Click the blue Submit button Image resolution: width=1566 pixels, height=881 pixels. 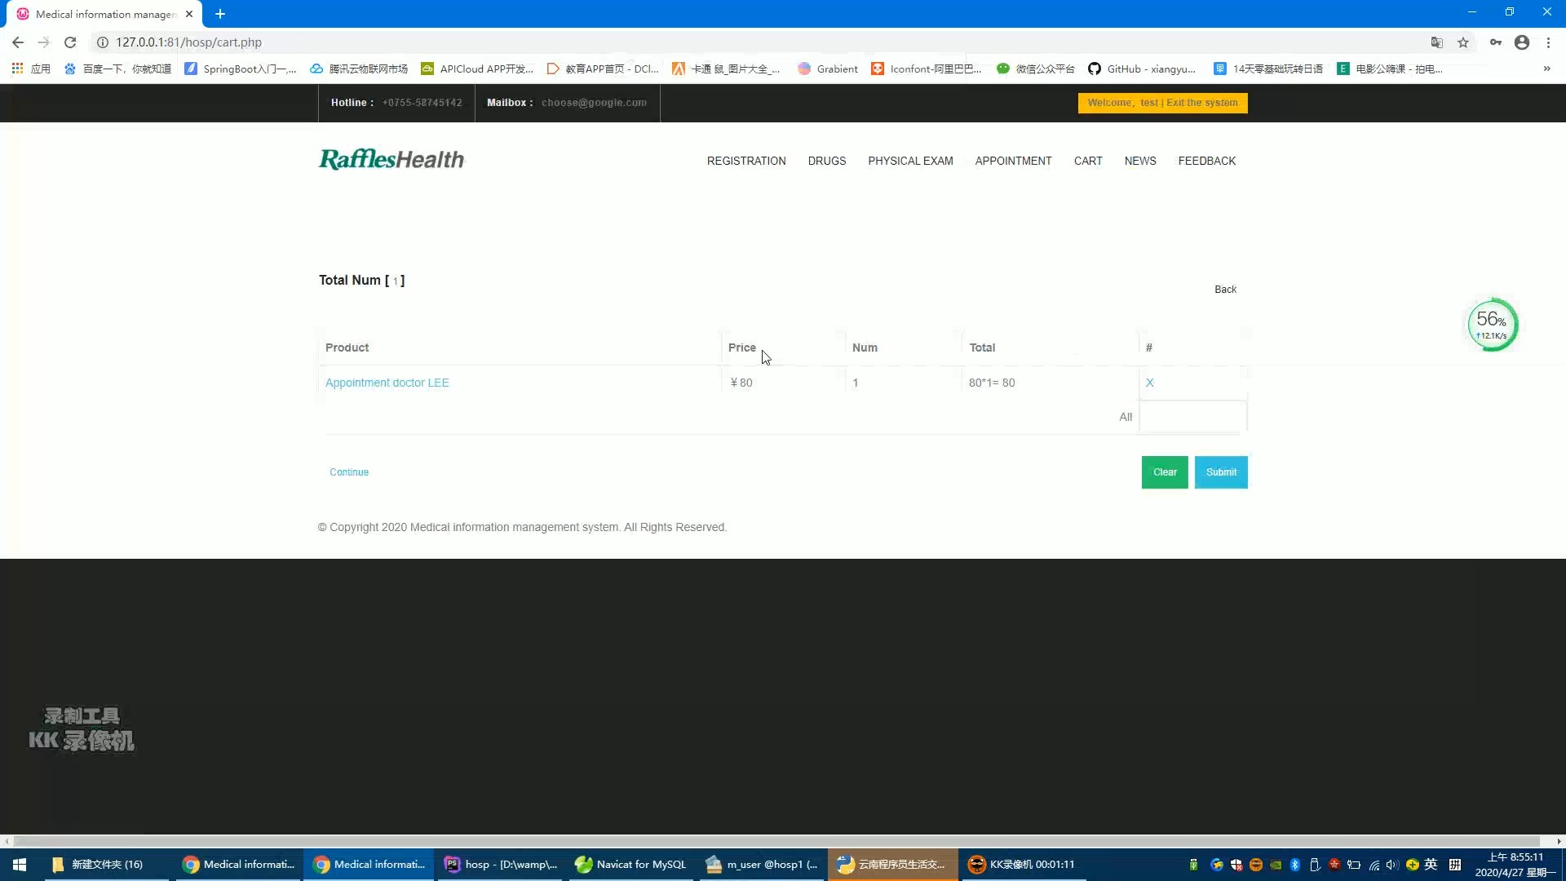[x=1221, y=472]
